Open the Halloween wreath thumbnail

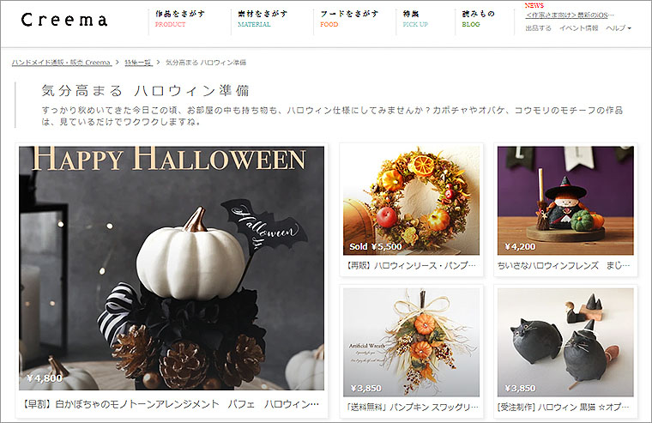[411, 201]
